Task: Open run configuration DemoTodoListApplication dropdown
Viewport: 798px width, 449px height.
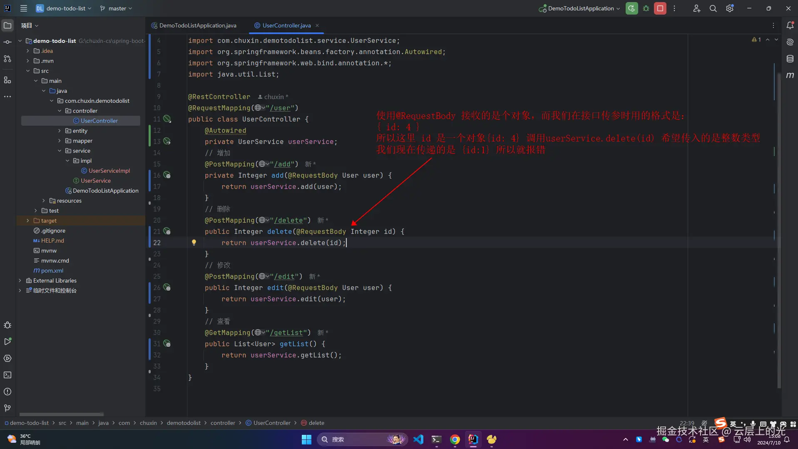Action: tap(579, 8)
